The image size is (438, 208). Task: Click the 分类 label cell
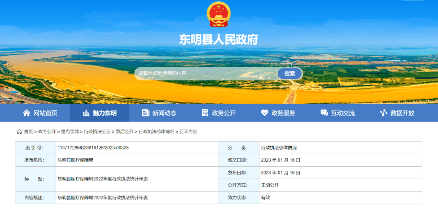click(239, 148)
